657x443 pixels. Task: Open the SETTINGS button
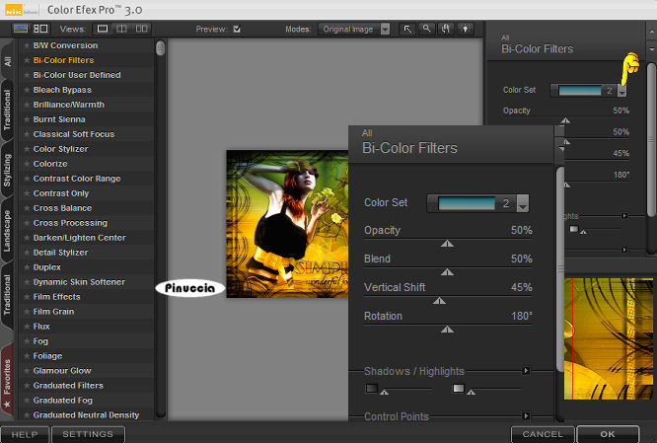point(88,434)
